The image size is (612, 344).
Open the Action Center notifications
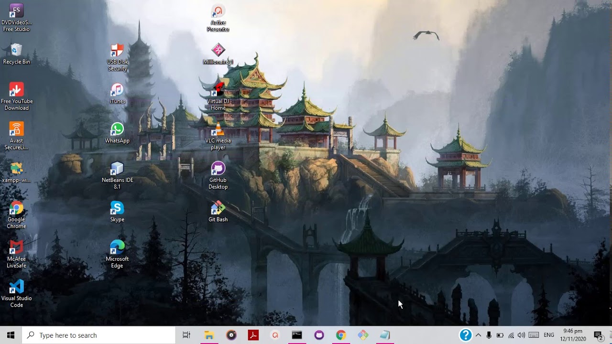pos(598,335)
